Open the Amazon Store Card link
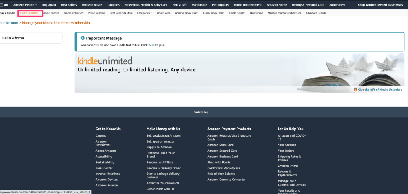The width and height of the screenshot is (408, 194). 220,145
